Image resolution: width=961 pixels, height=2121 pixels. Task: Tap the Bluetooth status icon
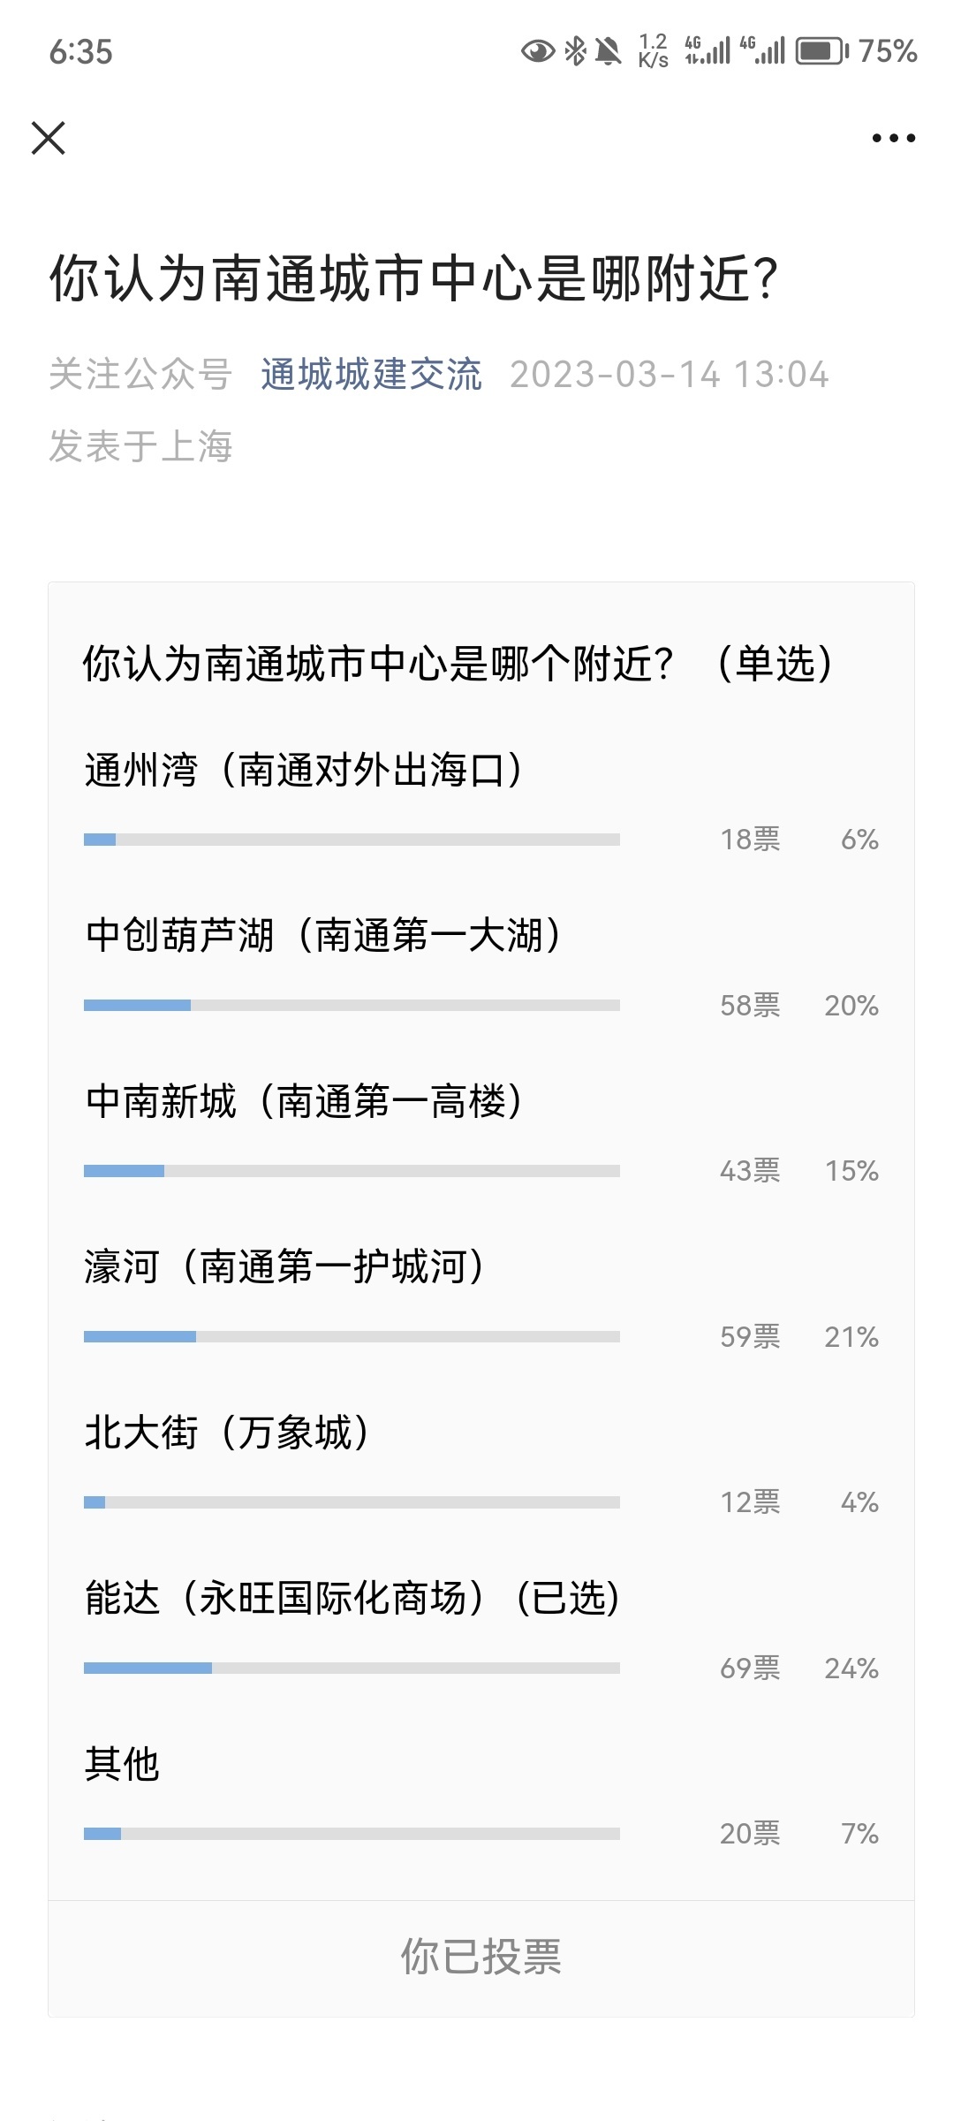[575, 51]
